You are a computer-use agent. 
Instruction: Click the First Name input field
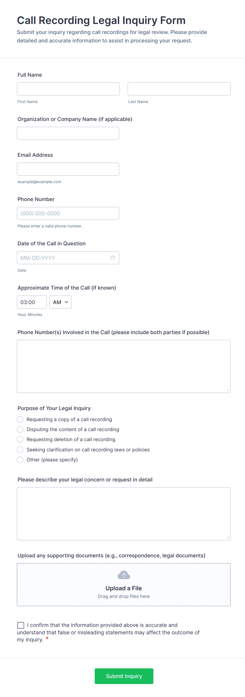point(68,89)
